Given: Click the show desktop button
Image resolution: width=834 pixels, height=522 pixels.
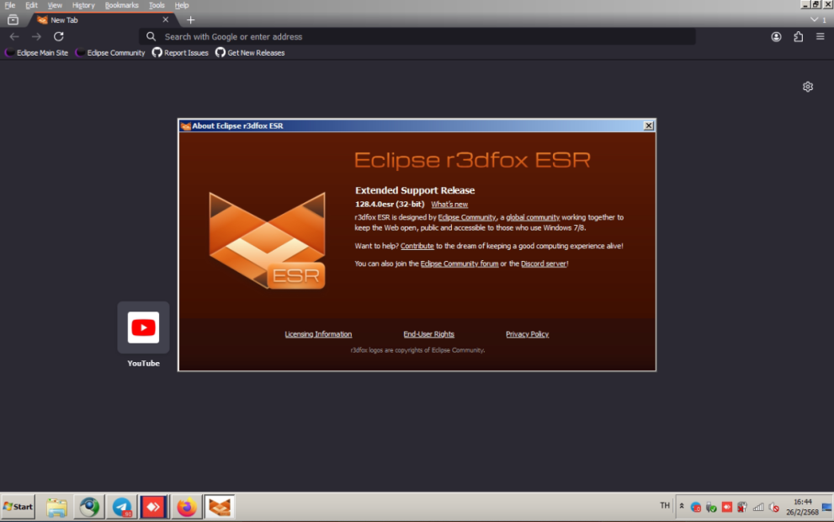Looking at the screenshot, I should 827,507.
